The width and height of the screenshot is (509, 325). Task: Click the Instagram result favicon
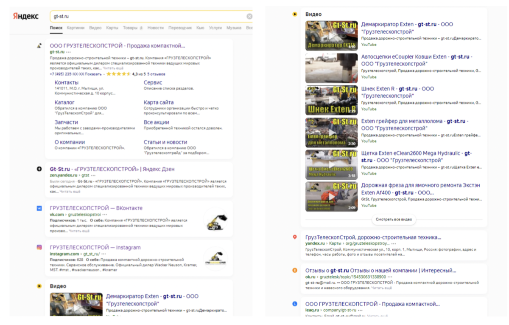[39, 247]
